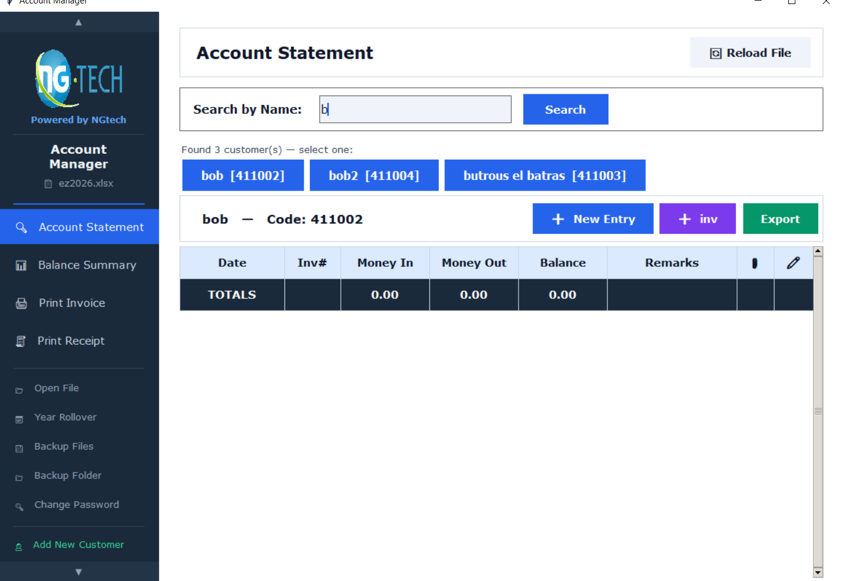This screenshot has height=581, width=842.
Task: Click the attachment icon column header
Action: click(755, 263)
